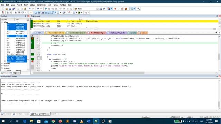221x124 pixels.
Task: Expand the xPSR register node
Action: tap(5, 61)
